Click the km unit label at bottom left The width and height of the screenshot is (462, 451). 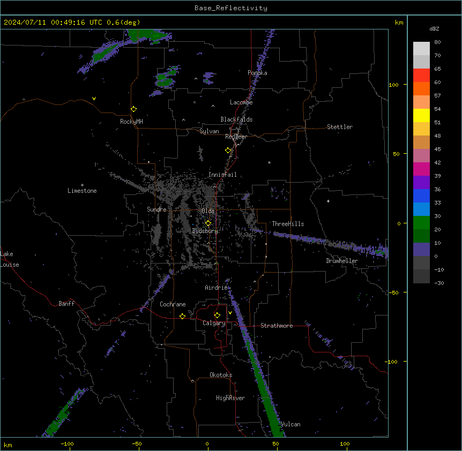tap(8, 445)
